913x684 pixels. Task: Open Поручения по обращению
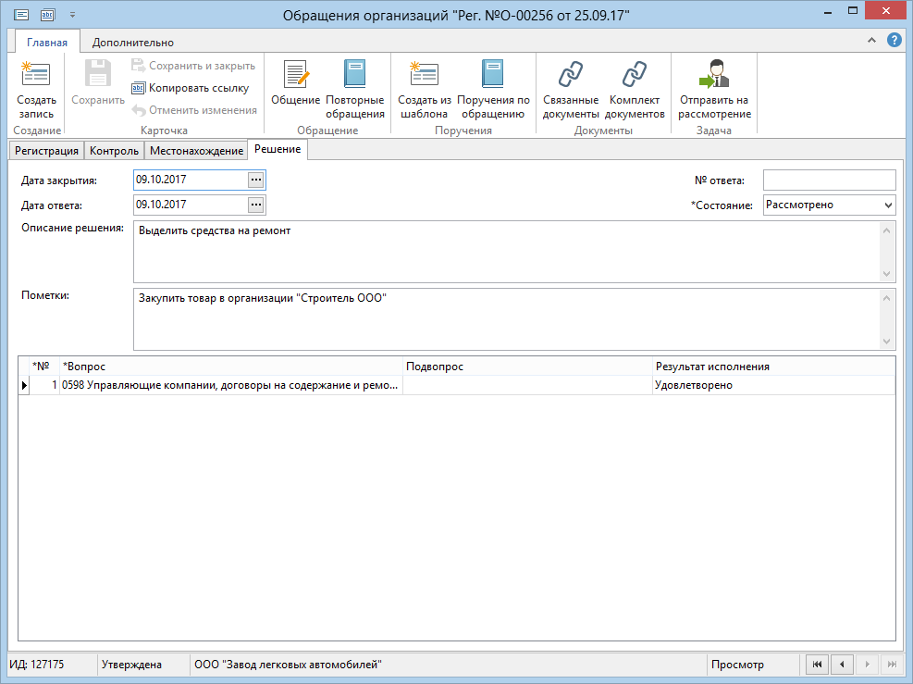click(x=493, y=75)
